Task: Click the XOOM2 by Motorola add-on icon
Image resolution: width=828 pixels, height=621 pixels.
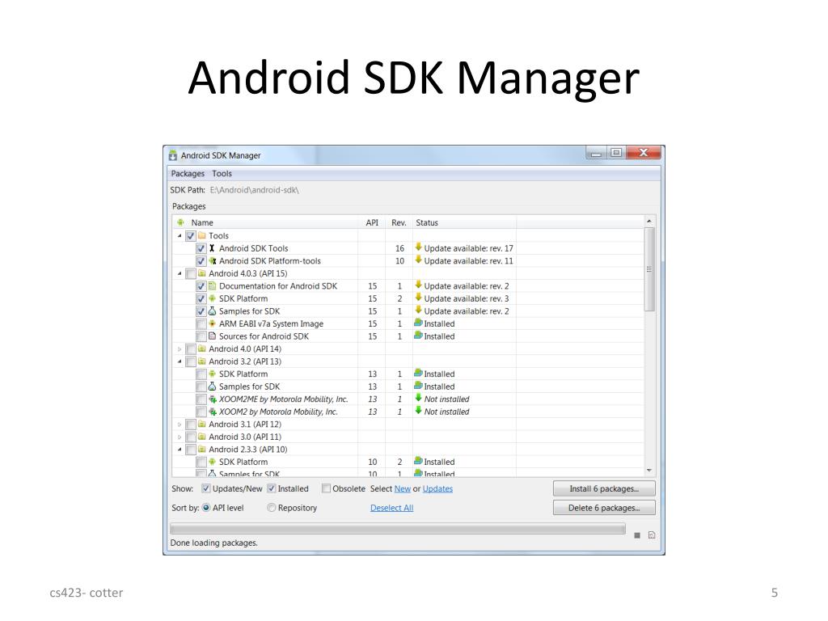Action: (x=213, y=412)
